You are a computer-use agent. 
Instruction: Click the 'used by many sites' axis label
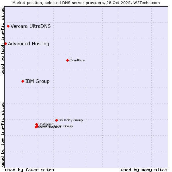tap(144, 170)
